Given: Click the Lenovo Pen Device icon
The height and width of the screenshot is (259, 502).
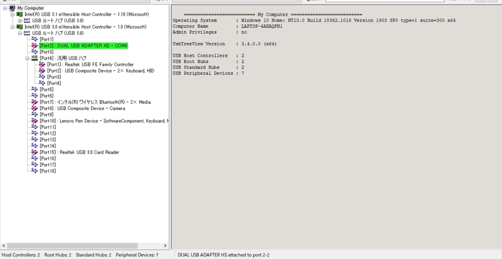Looking at the screenshot, I should (x=35, y=121).
